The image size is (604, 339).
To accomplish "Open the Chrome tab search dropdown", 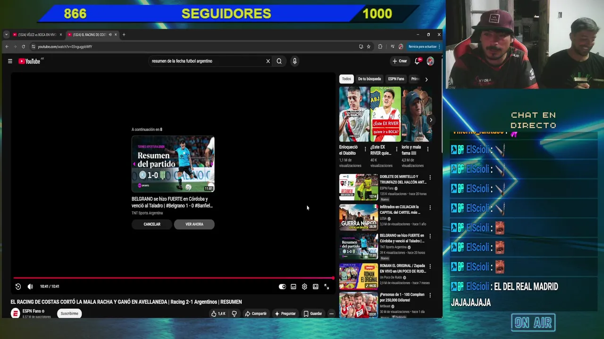I will (x=6, y=35).
